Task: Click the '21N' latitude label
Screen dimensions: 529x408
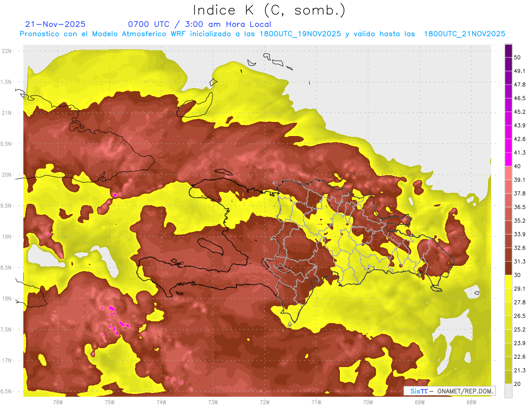Action: pos(7,113)
